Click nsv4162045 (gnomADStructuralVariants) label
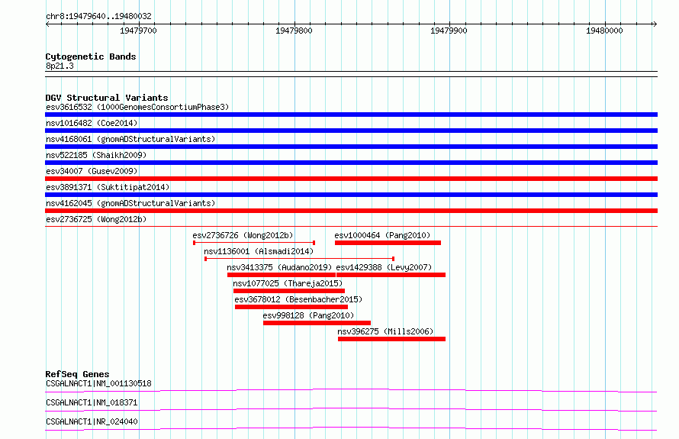 coord(130,203)
